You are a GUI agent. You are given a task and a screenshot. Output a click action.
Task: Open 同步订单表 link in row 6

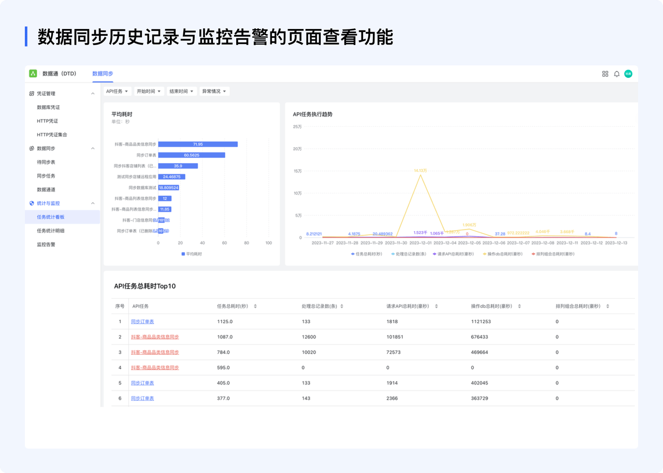tap(142, 398)
